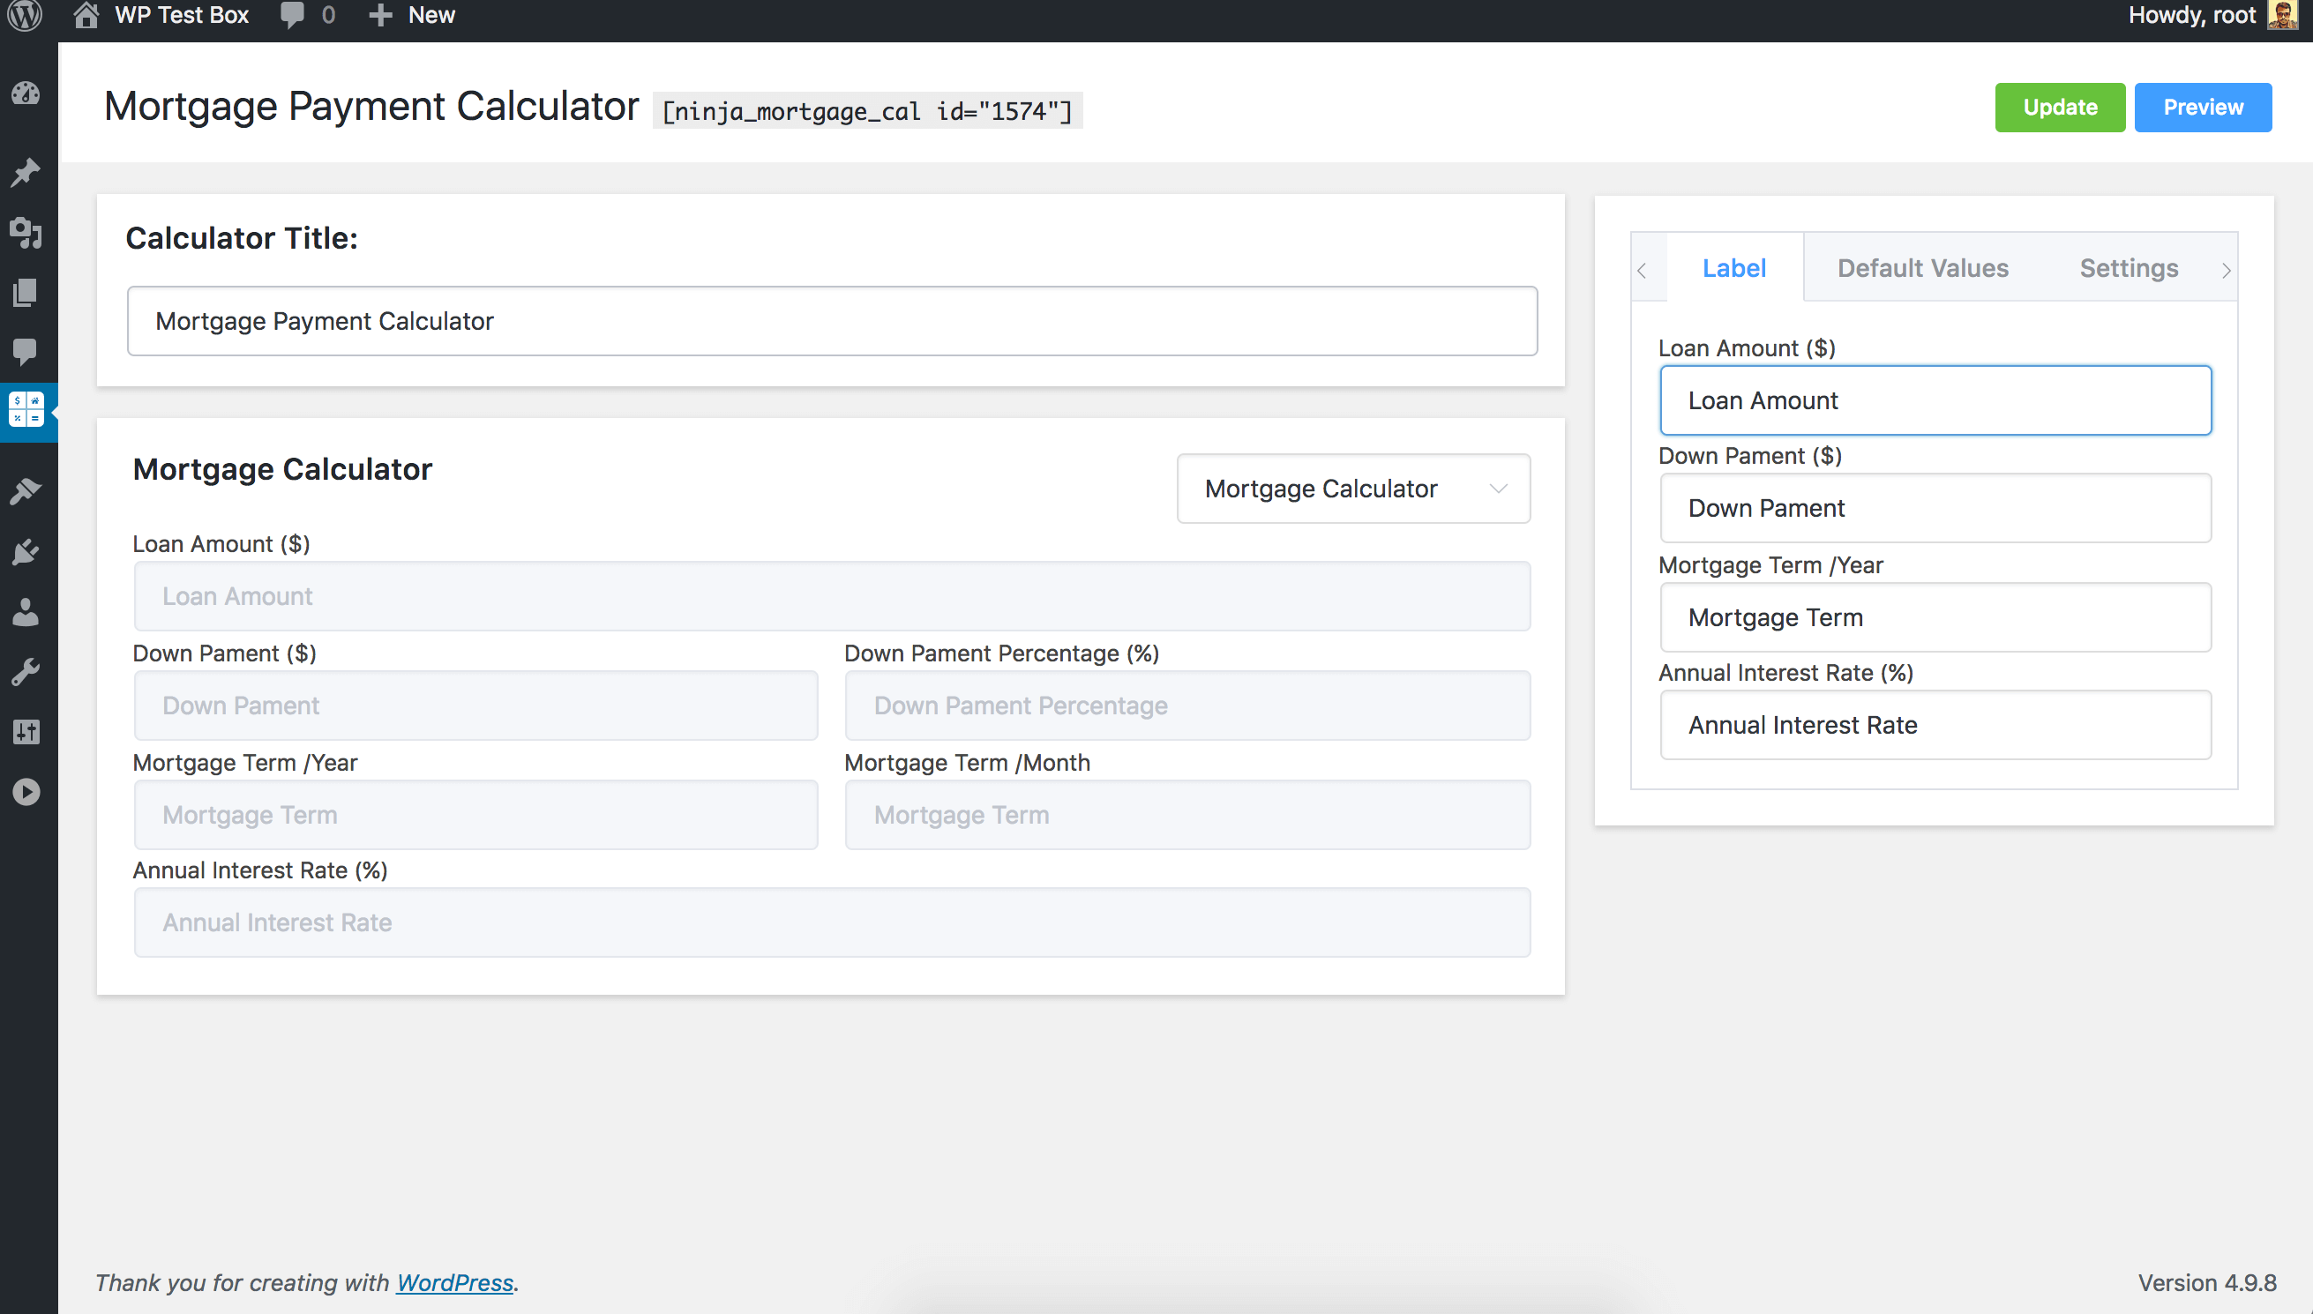The height and width of the screenshot is (1314, 2313).
Task: Click the blue Preview button
Action: 2202,108
